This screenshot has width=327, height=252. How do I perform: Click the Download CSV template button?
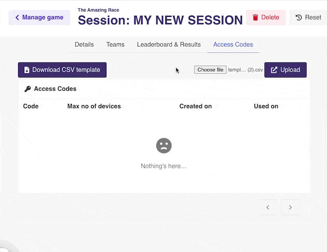tap(62, 70)
